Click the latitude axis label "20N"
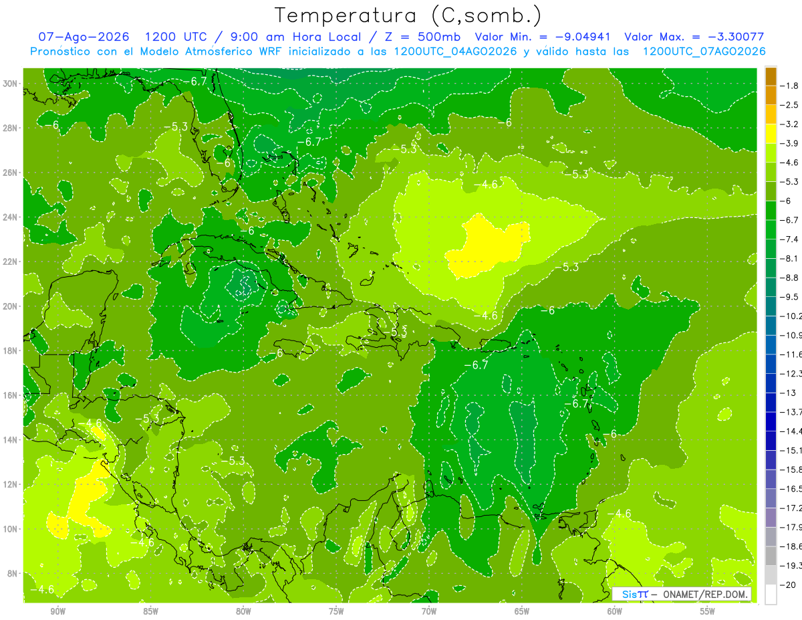The width and height of the screenshot is (802, 620). [11, 306]
